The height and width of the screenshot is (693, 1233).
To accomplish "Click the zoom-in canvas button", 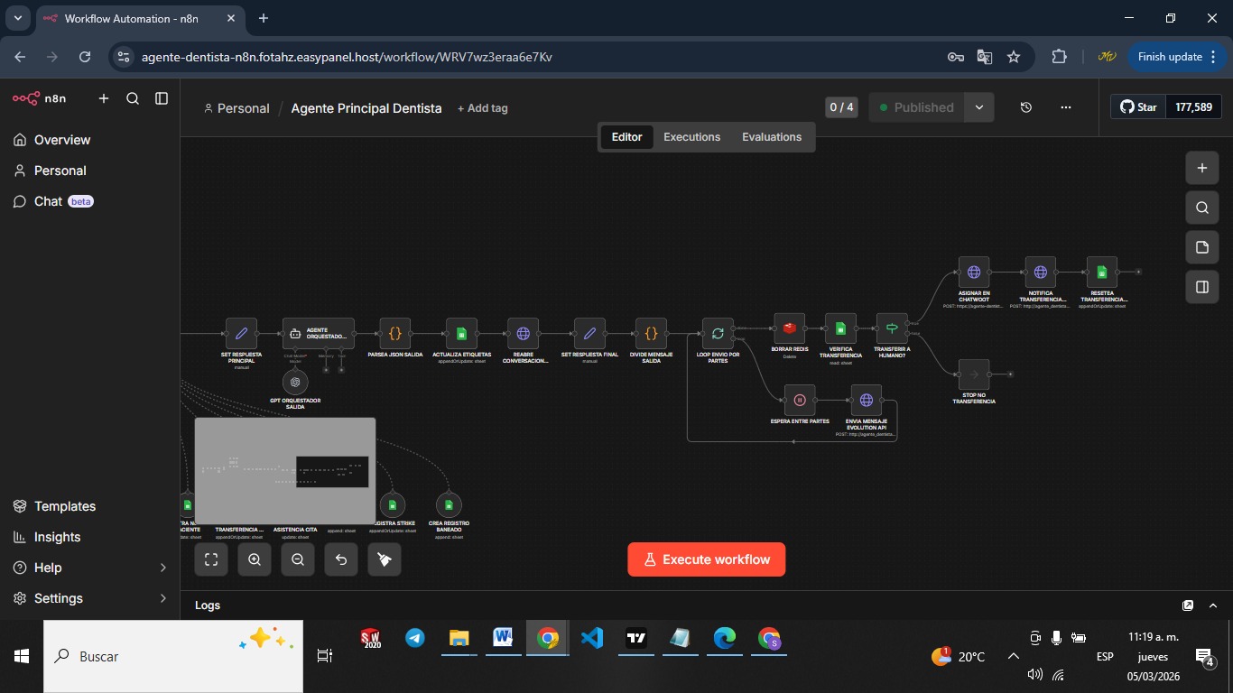I will (255, 559).
